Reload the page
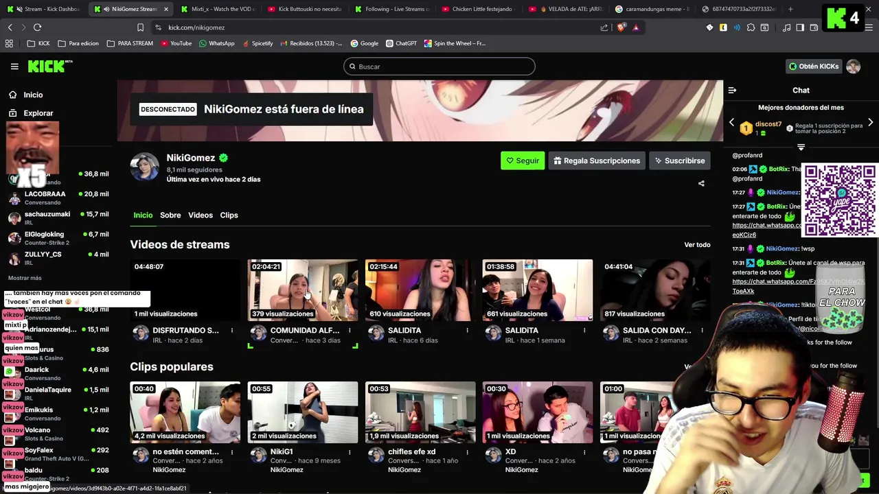This screenshot has width=879, height=494. point(37,27)
